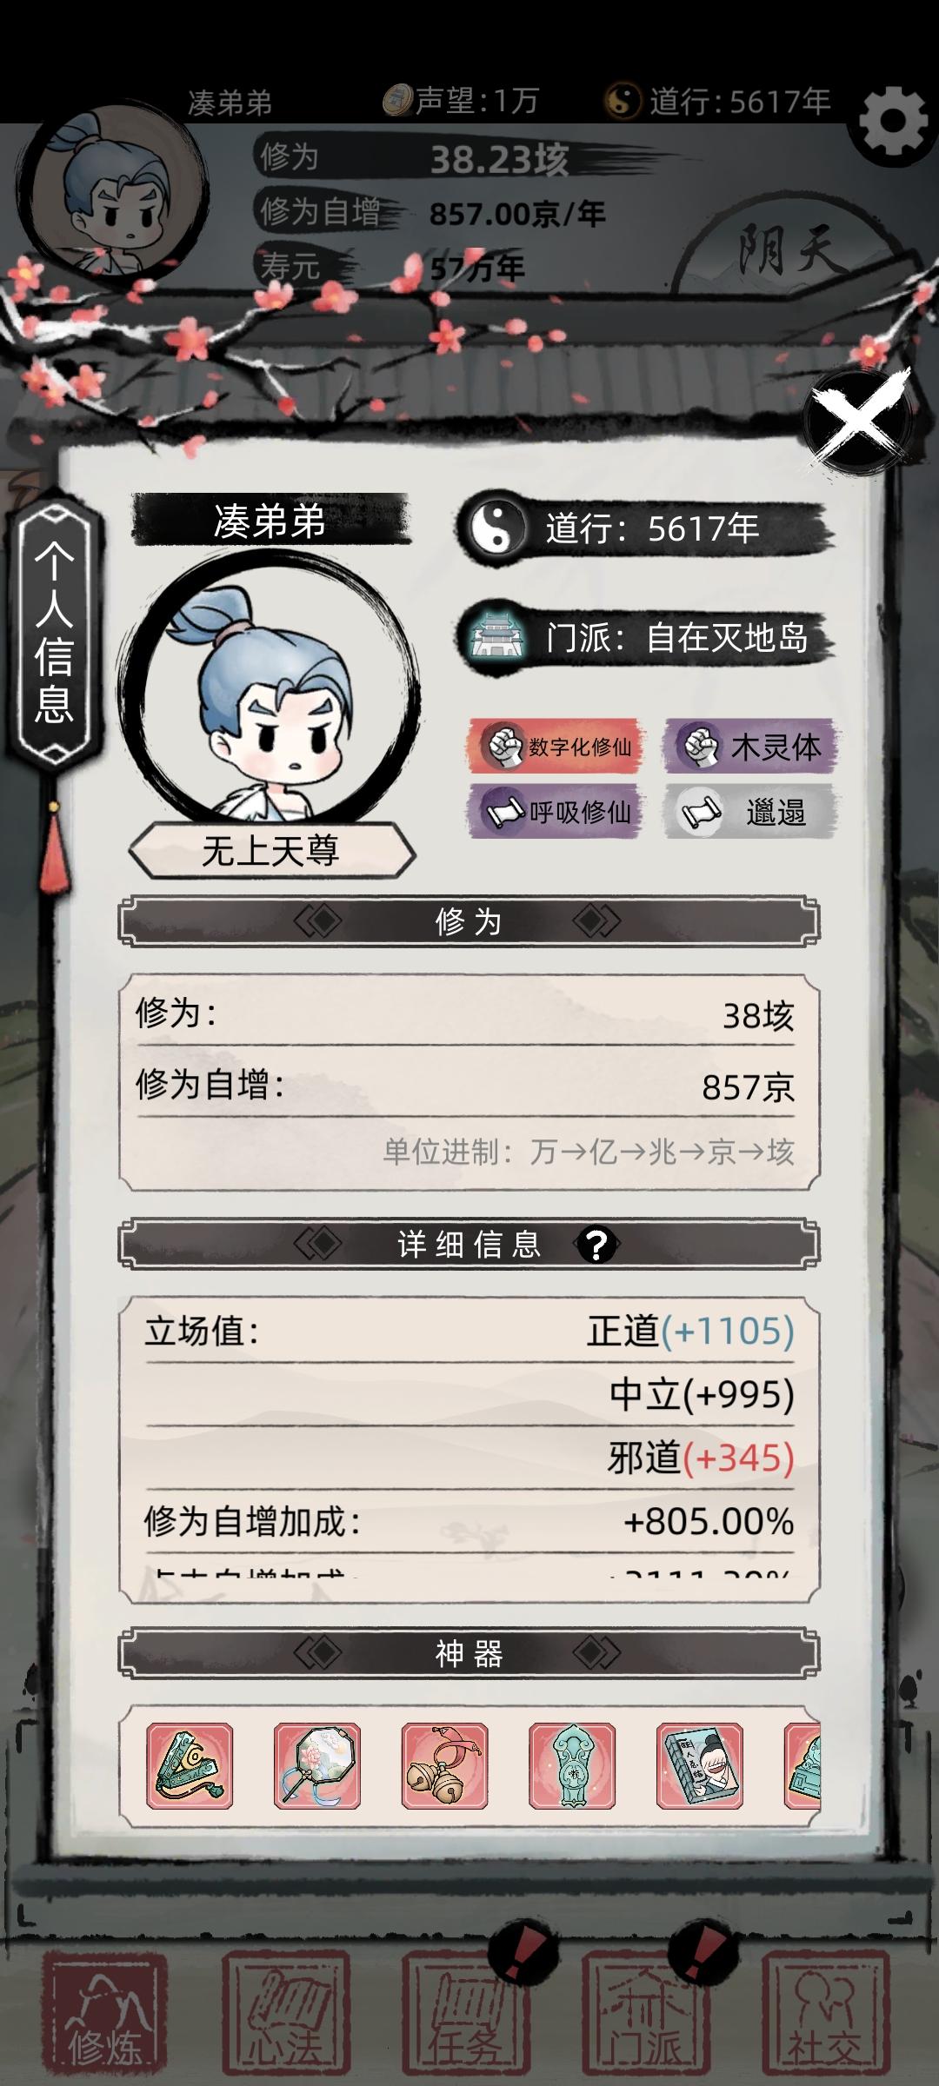The height and width of the screenshot is (2086, 939).
Task: Open the 社交 tab at bottom
Action: pyautogui.click(x=826, y=2012)
